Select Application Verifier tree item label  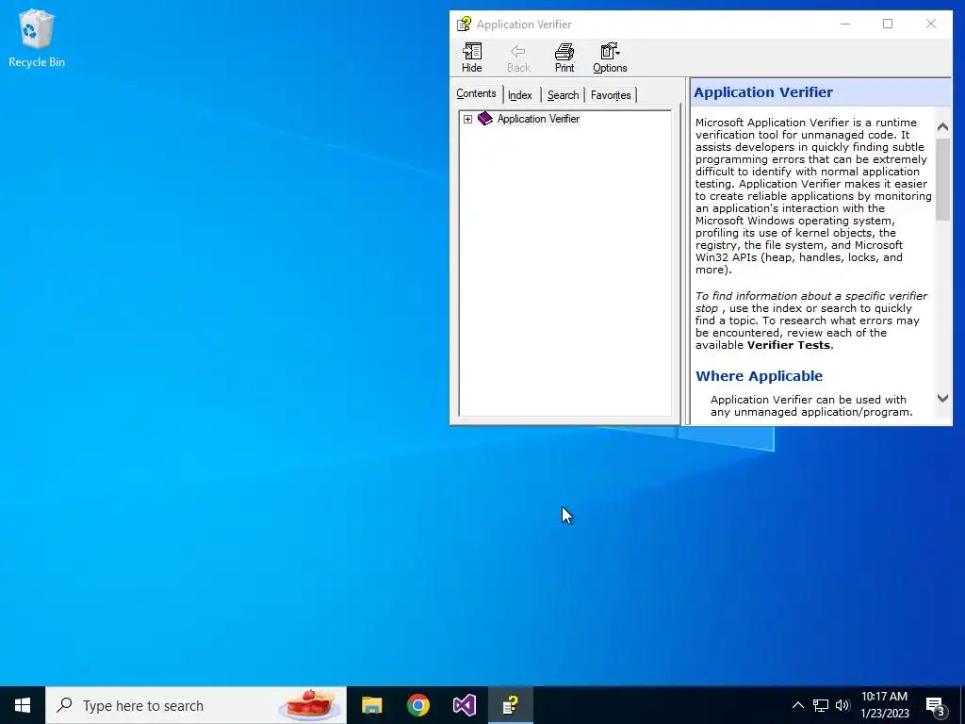(538, 119)
